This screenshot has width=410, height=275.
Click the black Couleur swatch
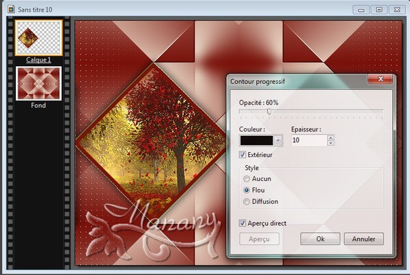coord(256,141)
